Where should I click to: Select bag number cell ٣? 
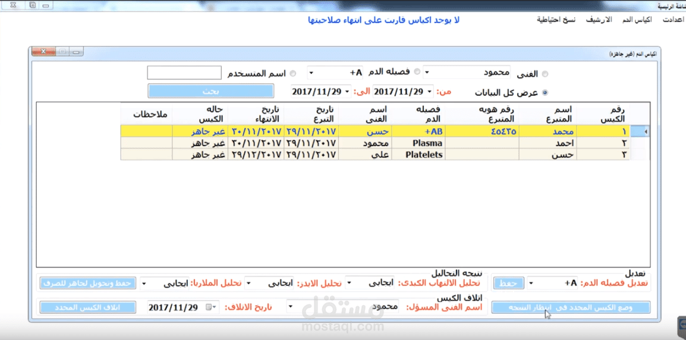(603, 154)
